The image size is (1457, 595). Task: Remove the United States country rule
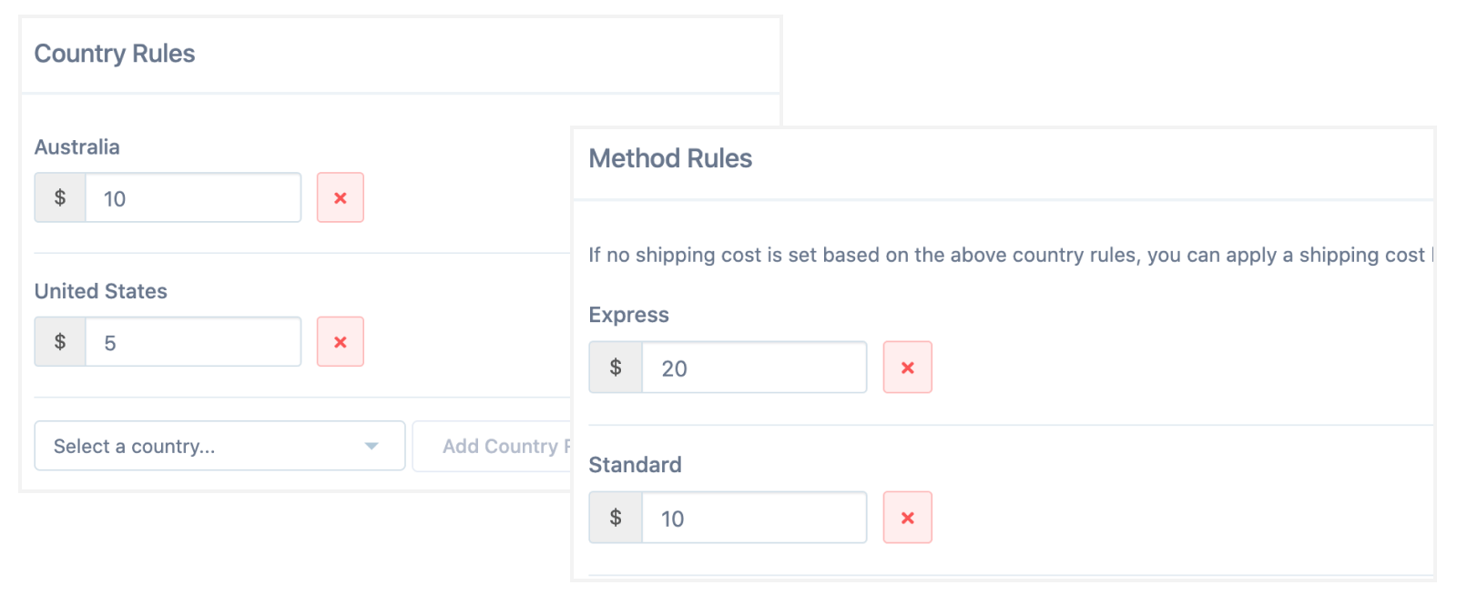click(x=341, y=342)
